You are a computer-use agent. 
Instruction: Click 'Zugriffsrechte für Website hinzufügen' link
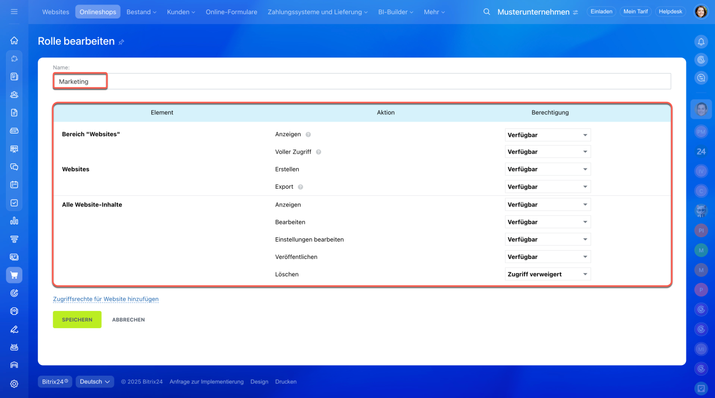click(106, 299)
